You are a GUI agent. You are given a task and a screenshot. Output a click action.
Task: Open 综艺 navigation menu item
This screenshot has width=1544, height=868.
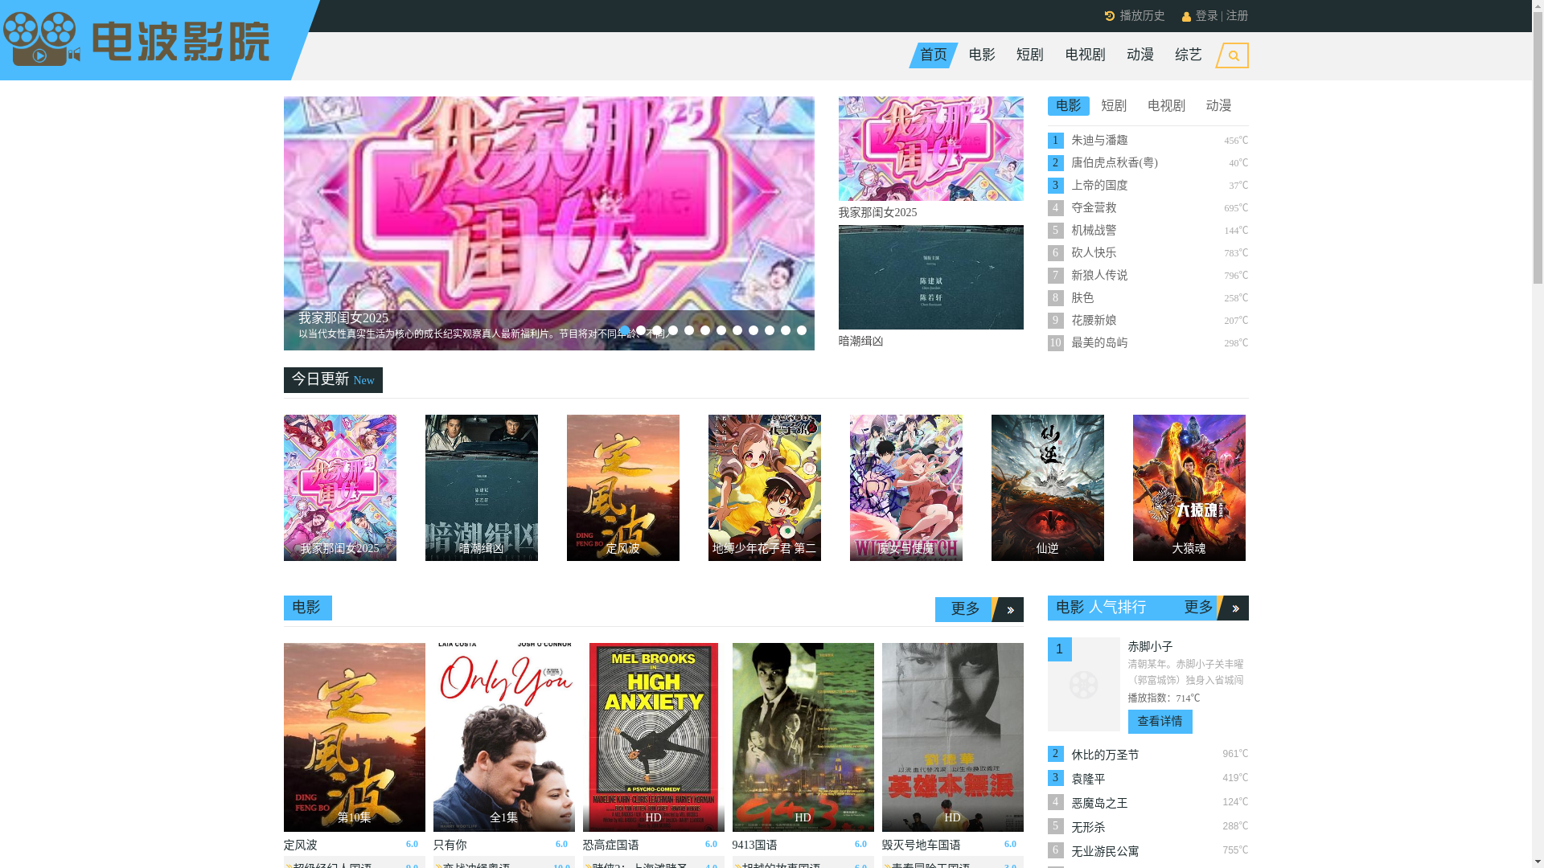point(1189,55)
